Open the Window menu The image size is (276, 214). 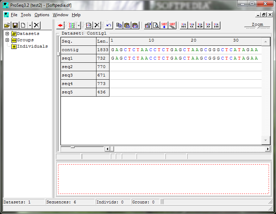coord(61,15)
